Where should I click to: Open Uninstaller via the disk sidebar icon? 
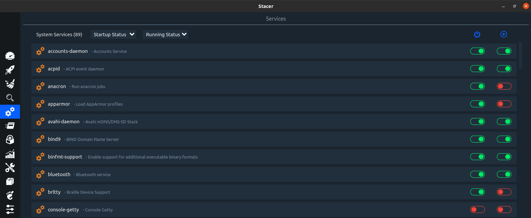click(10, 140)
